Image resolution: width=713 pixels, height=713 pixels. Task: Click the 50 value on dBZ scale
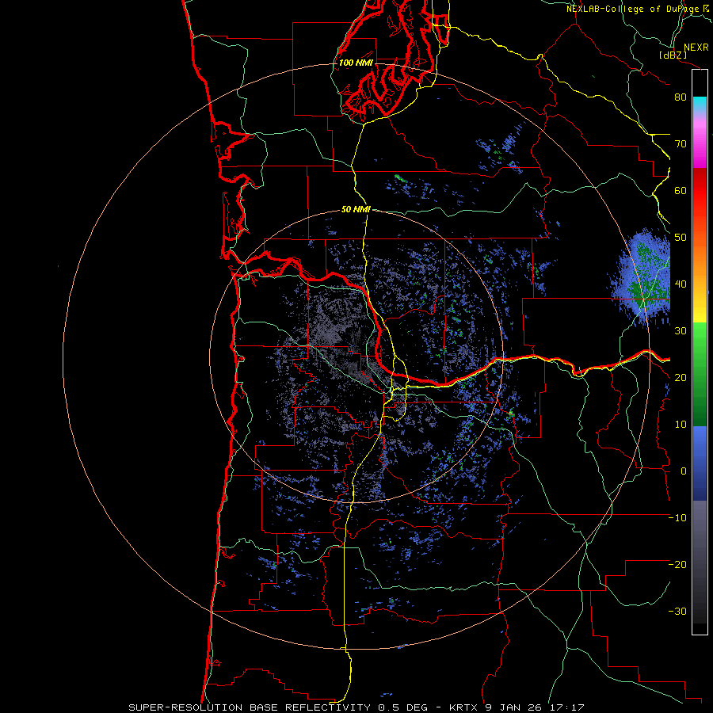(x=681, y=238)
